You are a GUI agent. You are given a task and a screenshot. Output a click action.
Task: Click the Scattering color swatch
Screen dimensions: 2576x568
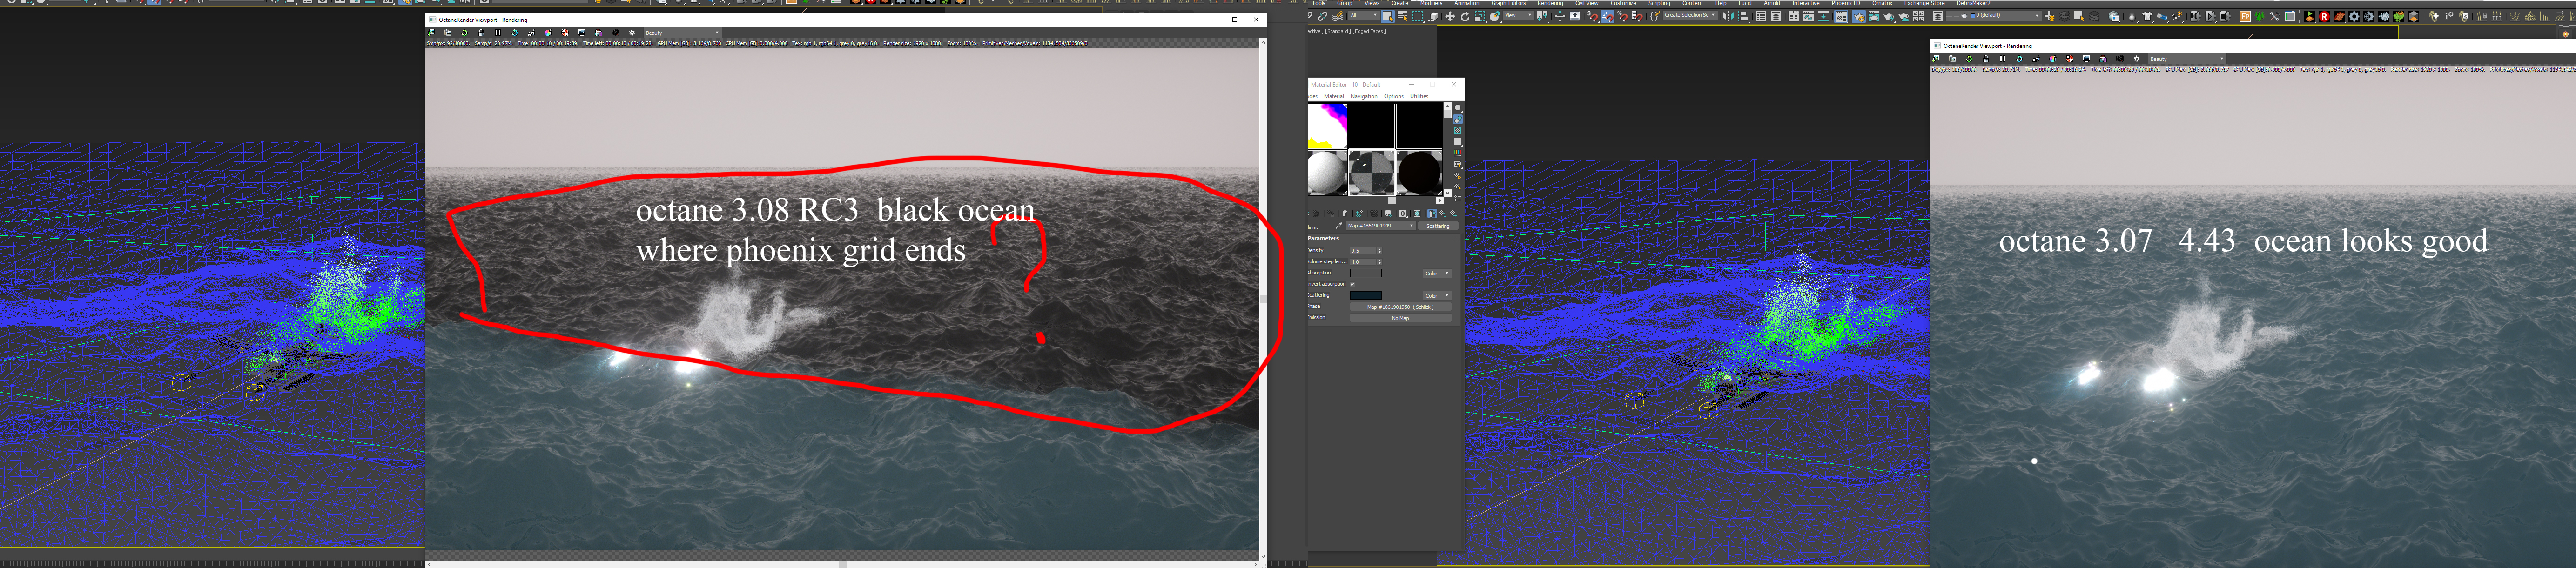point(1365,296)
